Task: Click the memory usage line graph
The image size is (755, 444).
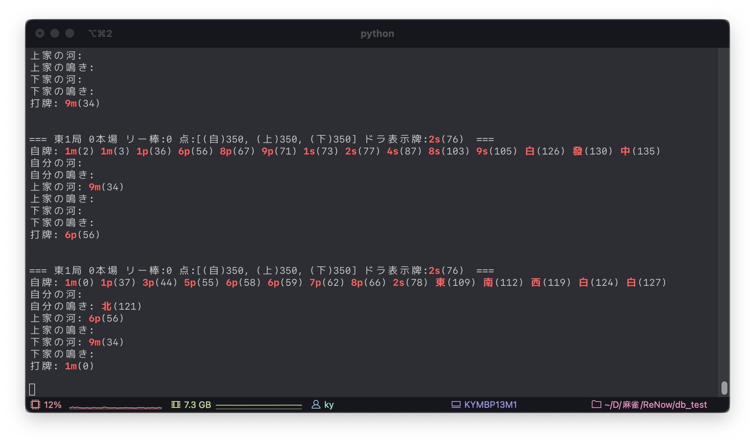Action: (x=259, y=406)
